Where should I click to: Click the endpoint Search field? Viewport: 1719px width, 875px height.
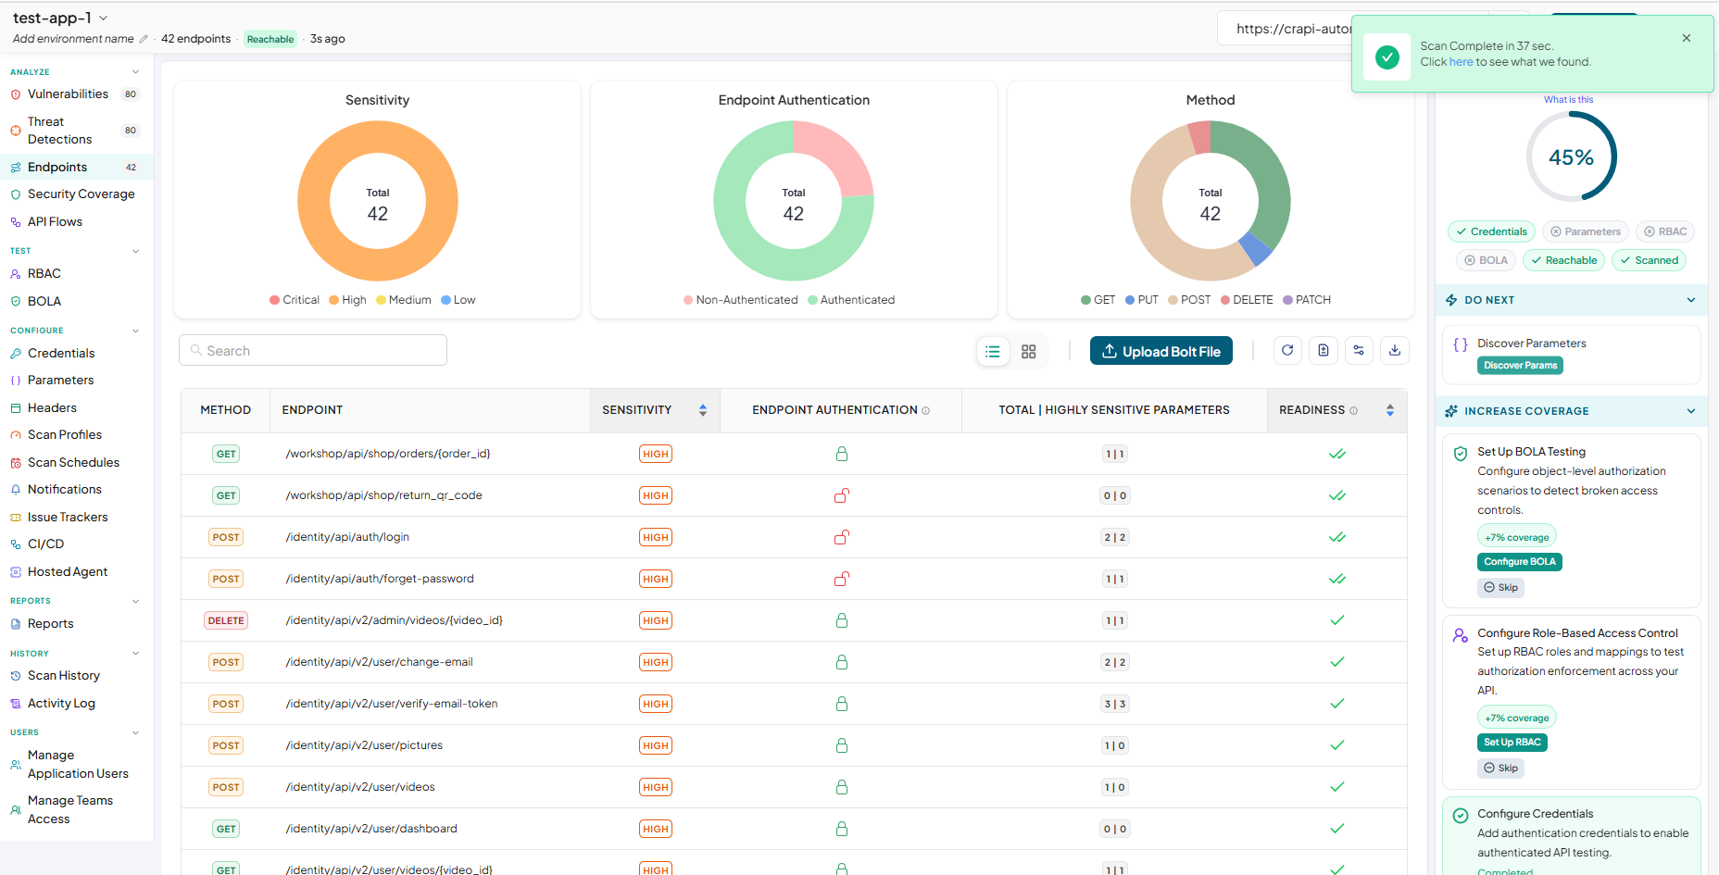tap(313, 350)
